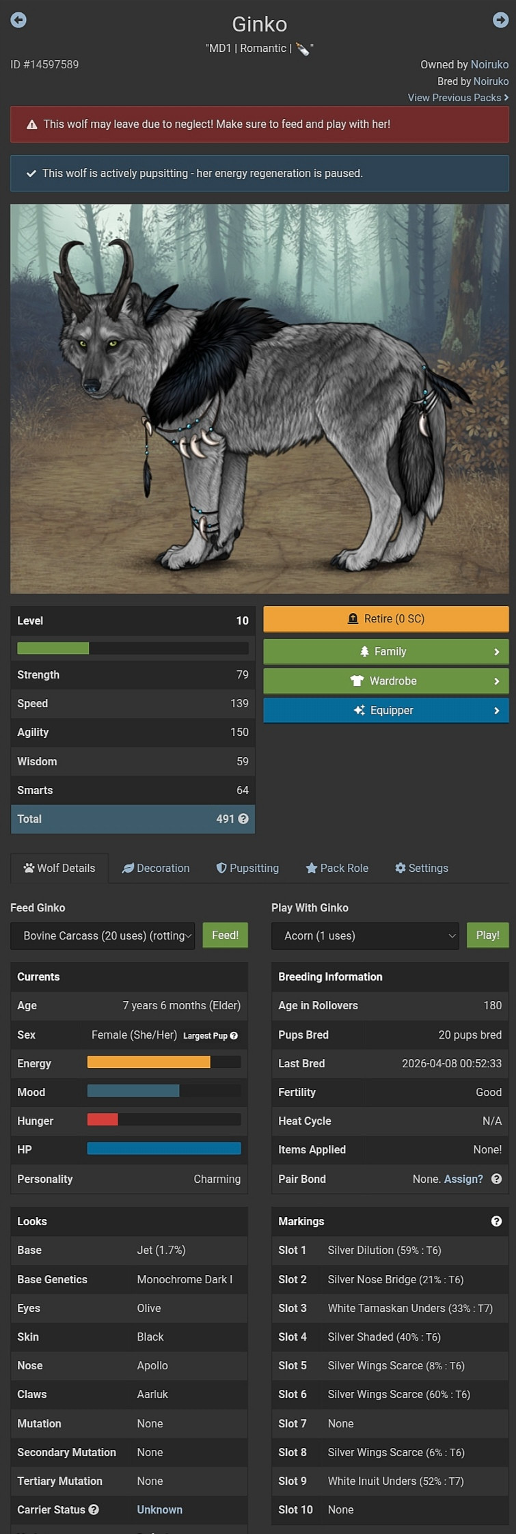Click the Total stats help icon
This screenshot has height=1534, width=516.
[243, 819]
